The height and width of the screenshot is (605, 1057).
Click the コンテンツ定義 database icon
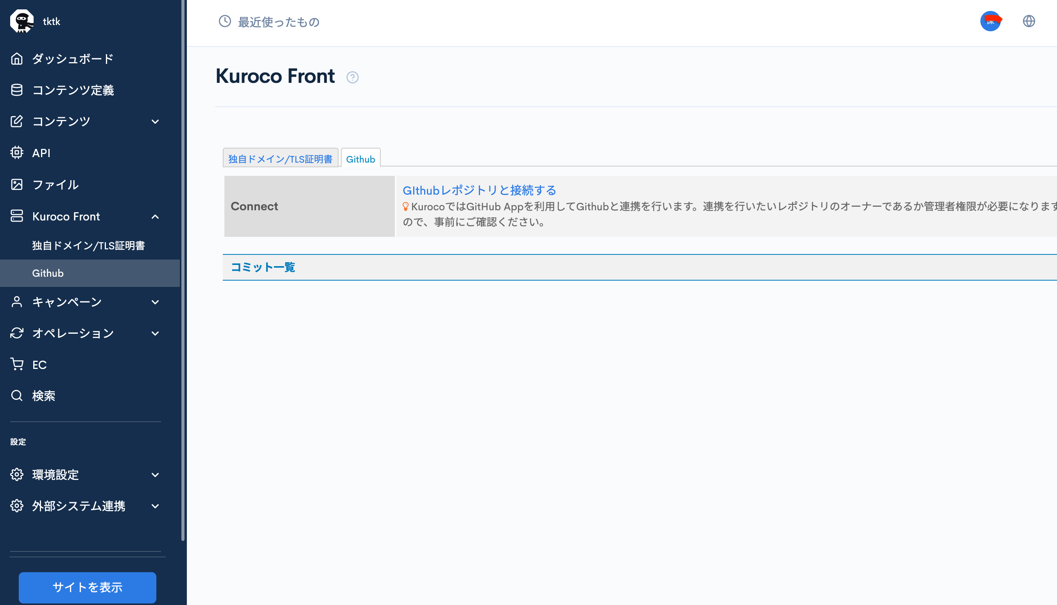point(17,90)
